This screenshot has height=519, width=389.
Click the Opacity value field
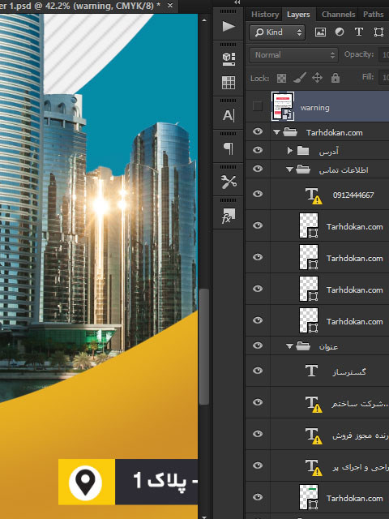pyautogui.click(x=384, y=55)
